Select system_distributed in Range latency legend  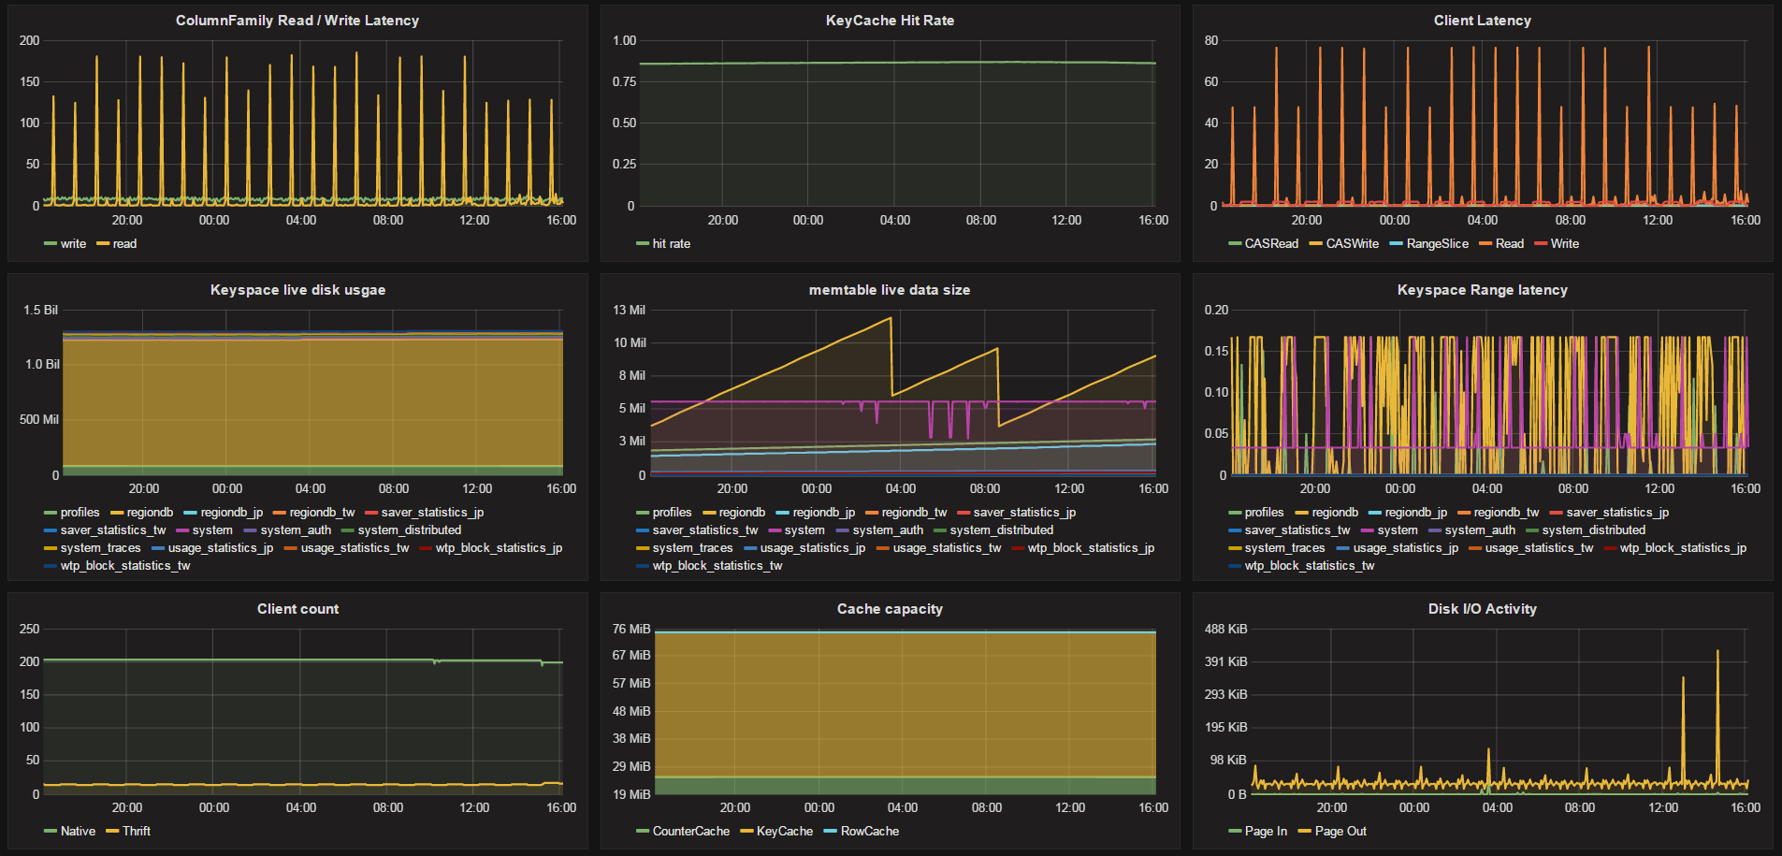(1594, 530)
